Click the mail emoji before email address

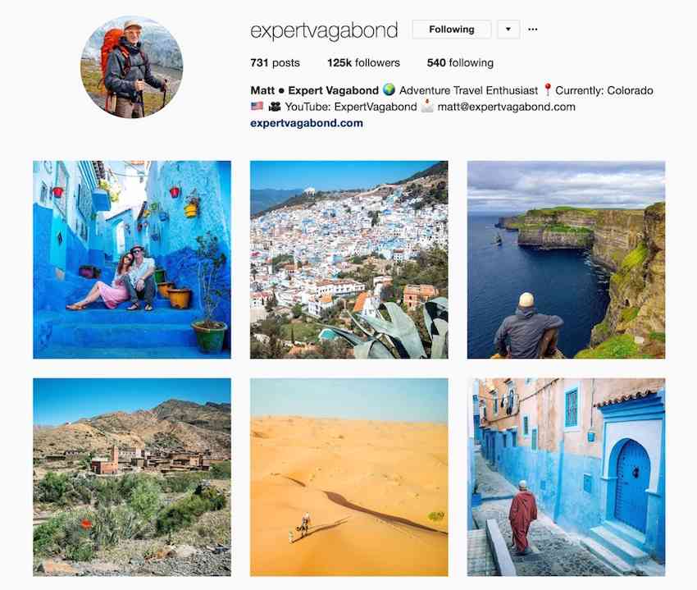[x=427, y=107]
